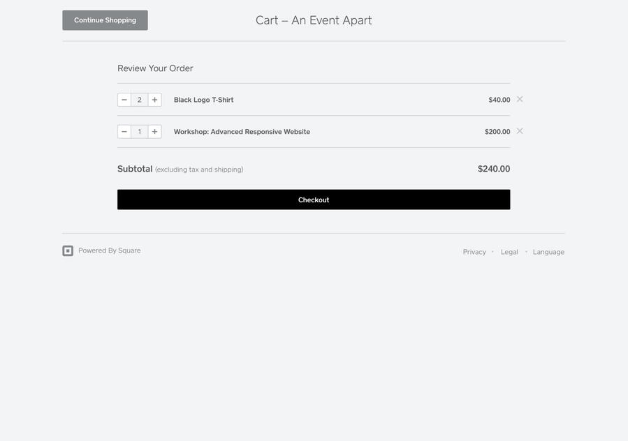Click the Cart – An Event Apart title
Image resolution: width=628 pixels, height=441 pixels.
pos(314,20)
